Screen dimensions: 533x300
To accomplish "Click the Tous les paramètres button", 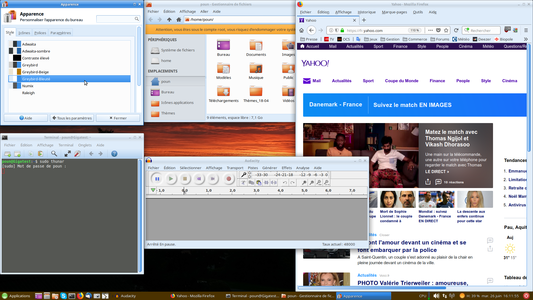I will 72,118.
